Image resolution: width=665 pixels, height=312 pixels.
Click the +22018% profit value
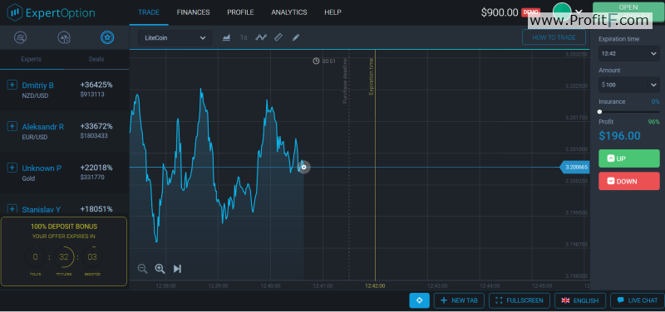coord(96,168)
